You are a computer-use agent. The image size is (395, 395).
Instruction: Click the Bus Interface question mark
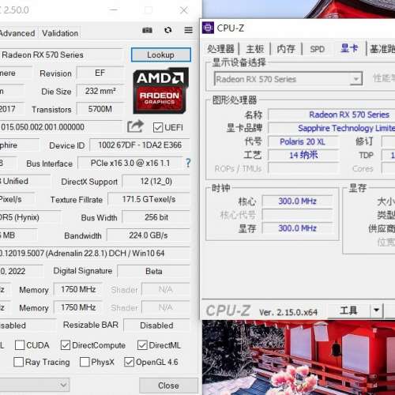point(188,163)
